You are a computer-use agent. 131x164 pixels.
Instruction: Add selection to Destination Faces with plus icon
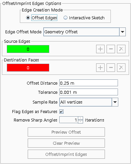[x=100, y=68]
